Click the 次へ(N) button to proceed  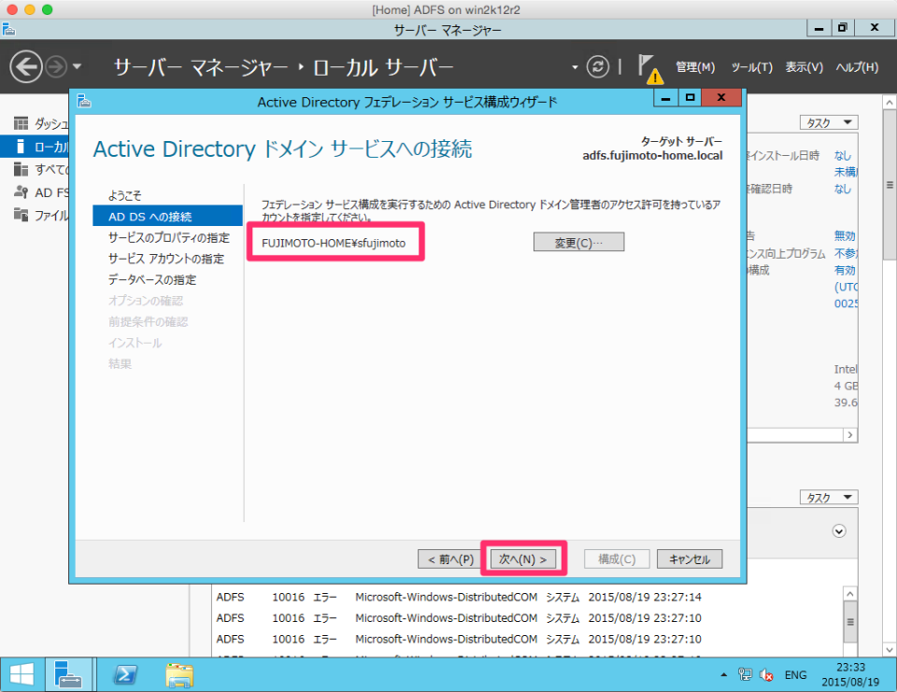click(523, 558)
